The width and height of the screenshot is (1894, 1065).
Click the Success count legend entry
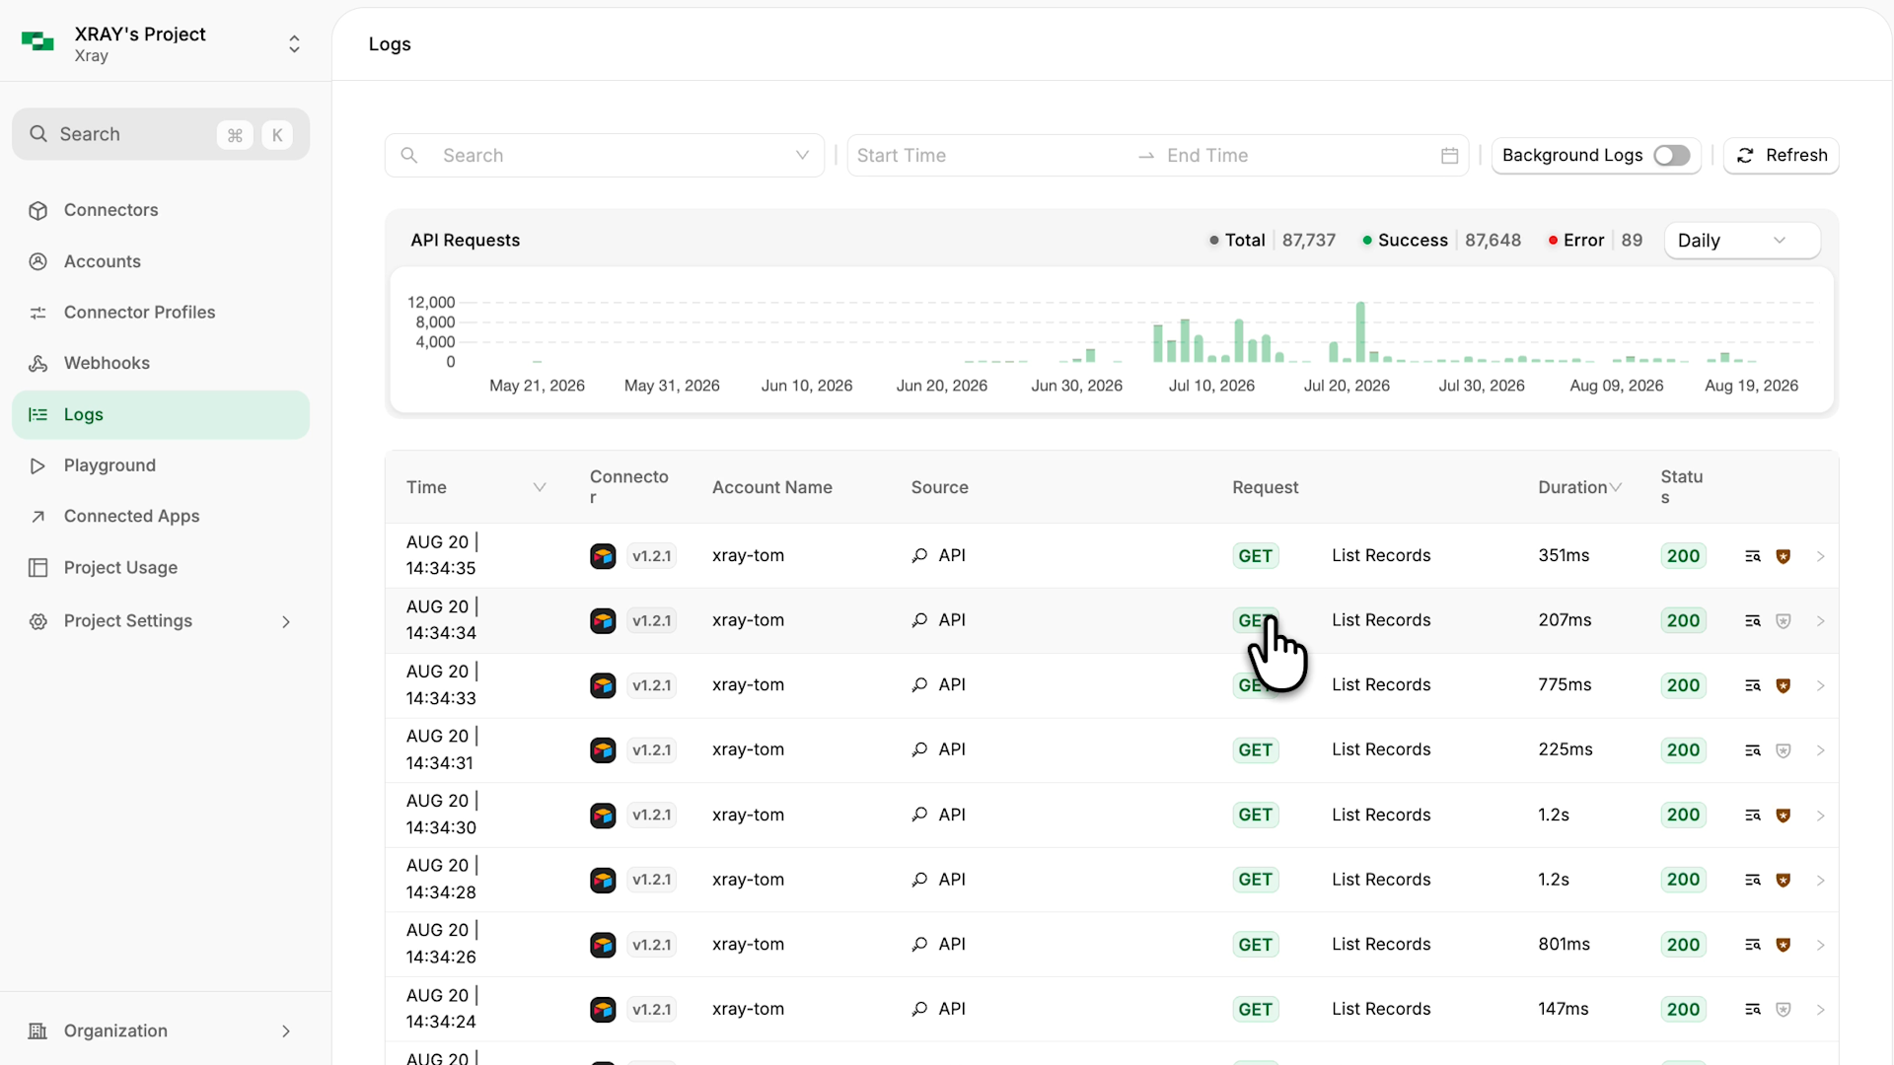point(1441,241)
